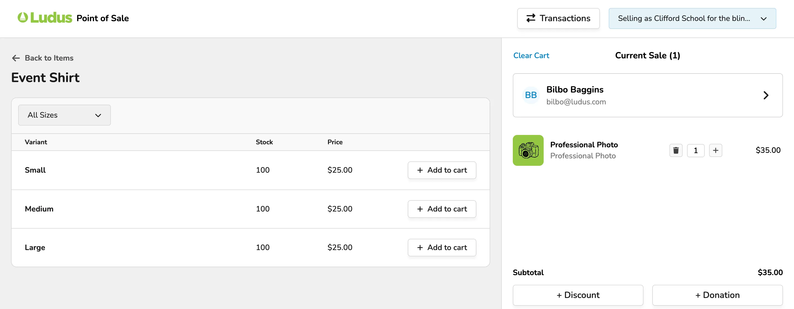Add a Donation to the sale
The image size is (794, 309).
click(x=717, y=295)
